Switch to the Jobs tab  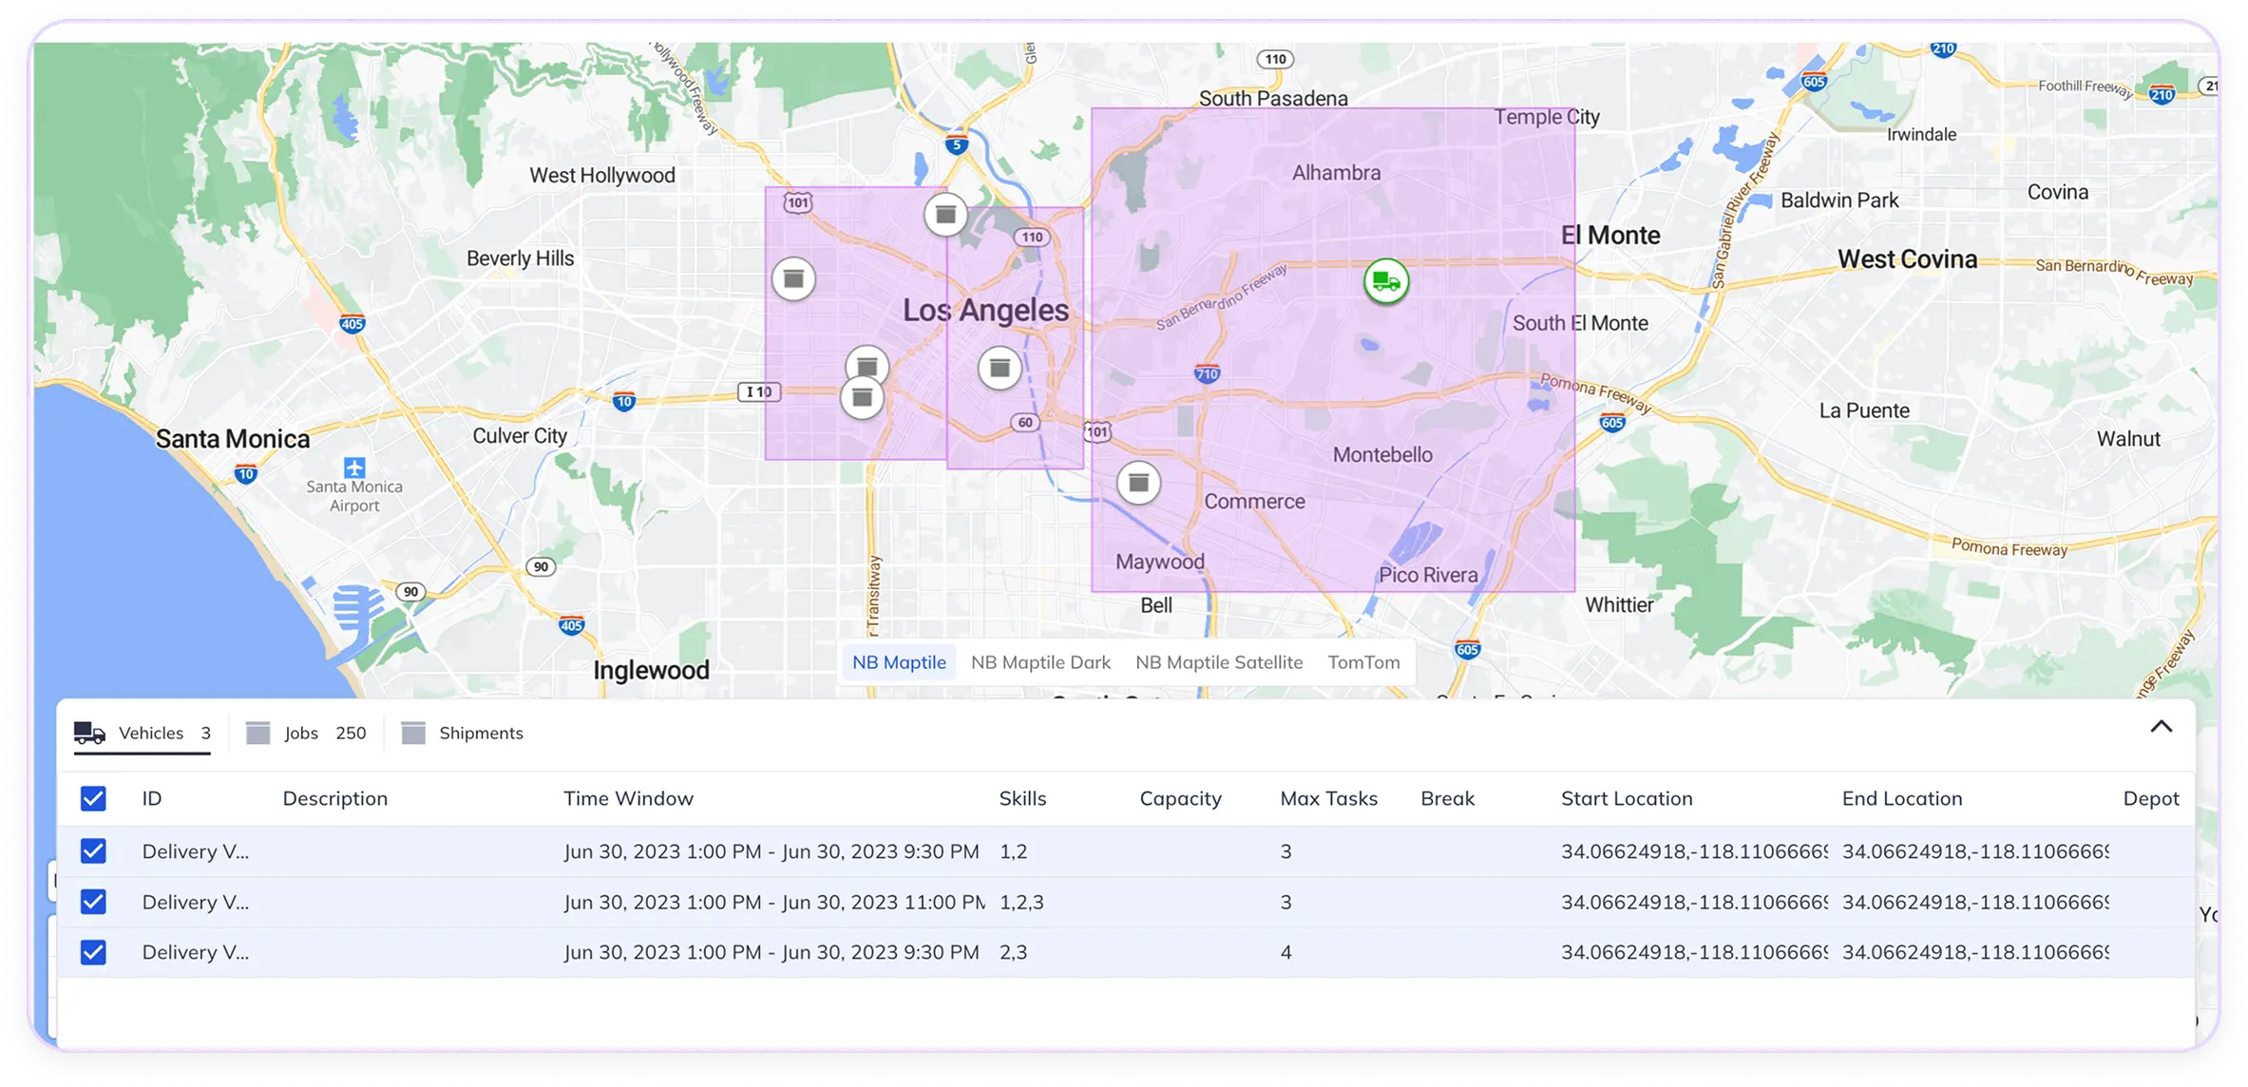pyautogui.click(x=306, y=733)
